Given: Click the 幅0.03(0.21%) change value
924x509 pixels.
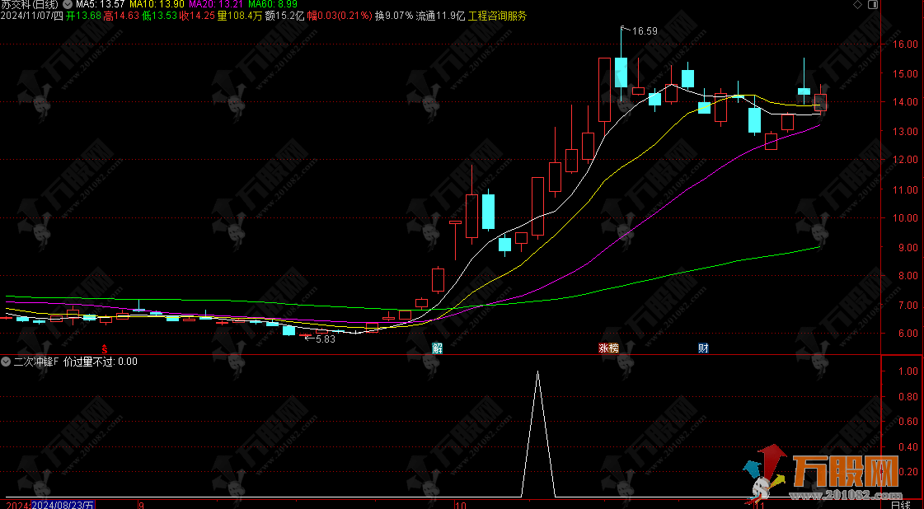Looking at the screenshot, I should tap(340, 16).
